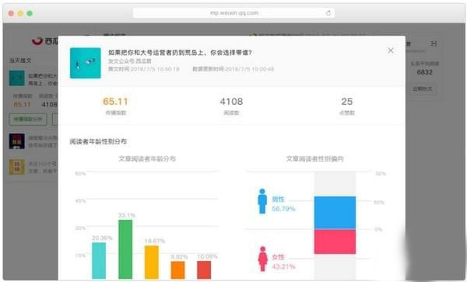
Task: Click the yellow minimize window button
Action: 20,13
